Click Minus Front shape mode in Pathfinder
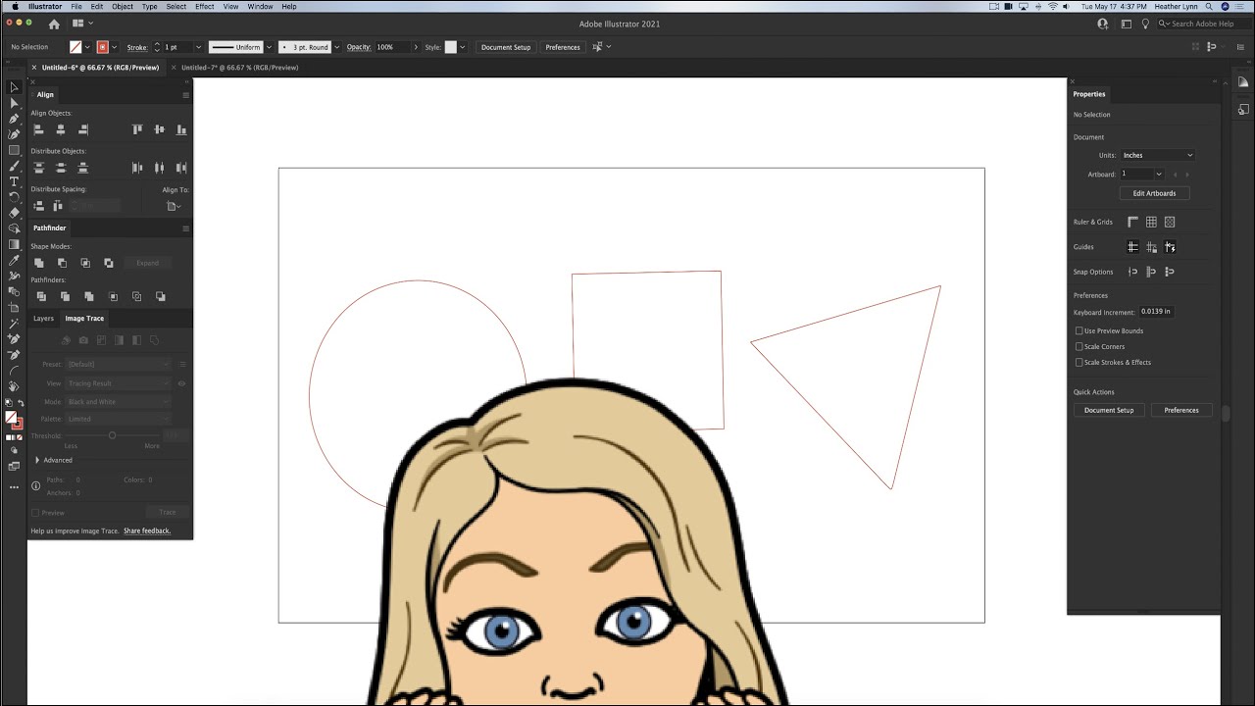The image size is (1255, 706). [x=62, y=263]
